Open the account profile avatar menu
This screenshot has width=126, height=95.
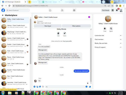(x=121, y=10)
